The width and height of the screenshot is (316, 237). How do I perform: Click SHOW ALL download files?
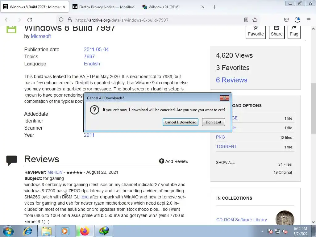[225, 162]
